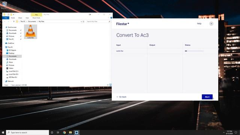Open pinned Downloads under Quick access
Viewport: 240px width, 135px height.
click(12, 33)
